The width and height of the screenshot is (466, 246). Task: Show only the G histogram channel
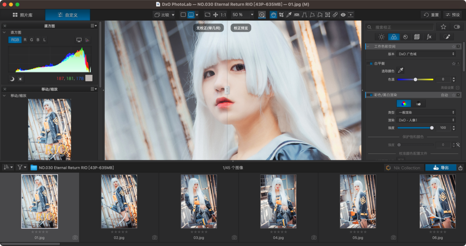click(32, 40)
